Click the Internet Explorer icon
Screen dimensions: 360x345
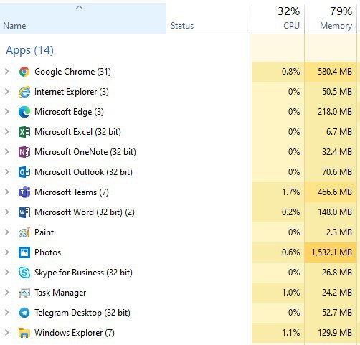coord(24,92)
